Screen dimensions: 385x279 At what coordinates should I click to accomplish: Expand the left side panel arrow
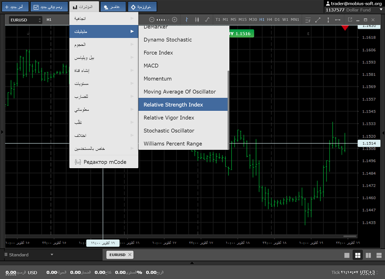coord(2,132)
